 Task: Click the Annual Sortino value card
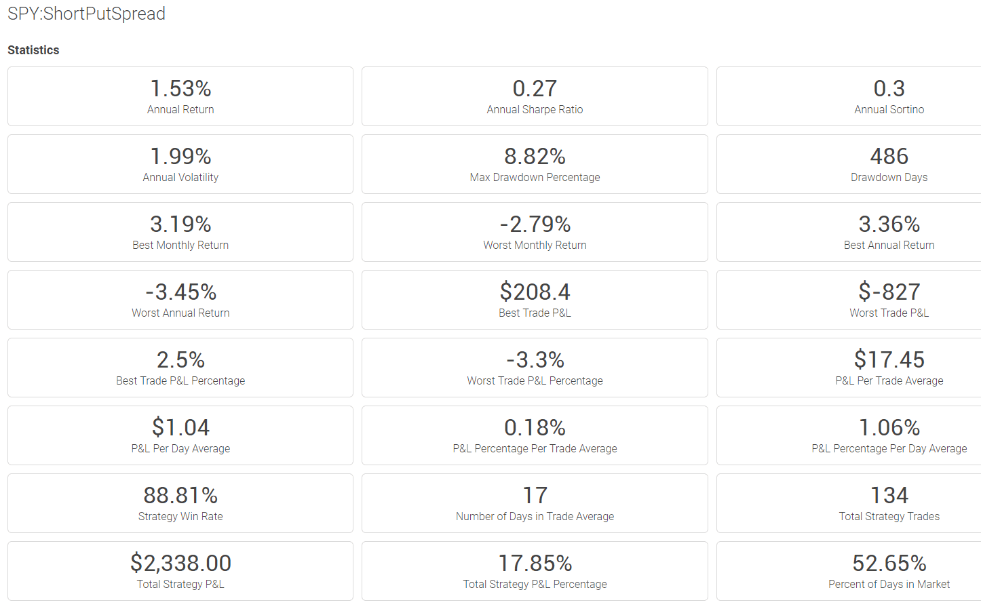[x=849, y=96]
